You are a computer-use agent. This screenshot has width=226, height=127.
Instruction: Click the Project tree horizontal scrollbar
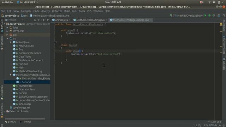[25, 119]
